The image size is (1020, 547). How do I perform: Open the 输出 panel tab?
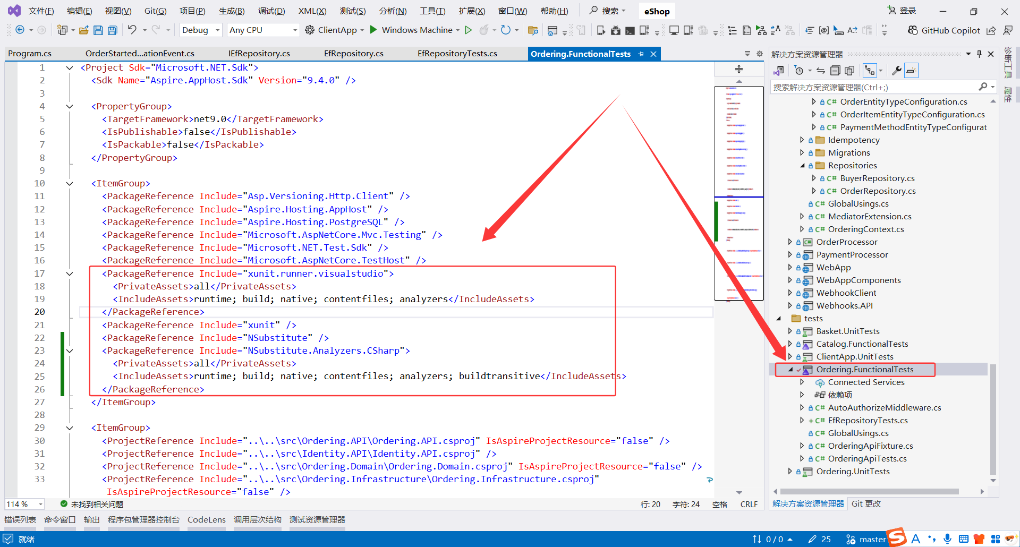click(92, 520)
